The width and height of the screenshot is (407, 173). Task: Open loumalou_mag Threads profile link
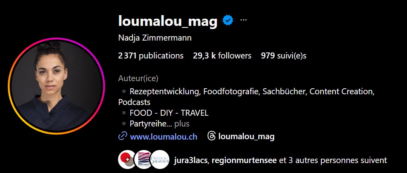246,136
